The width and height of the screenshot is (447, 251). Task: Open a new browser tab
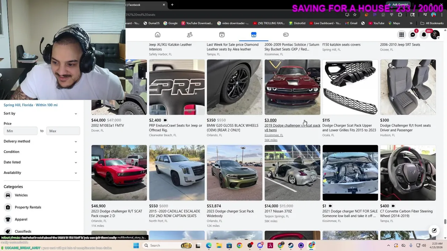tap(172, 5)
